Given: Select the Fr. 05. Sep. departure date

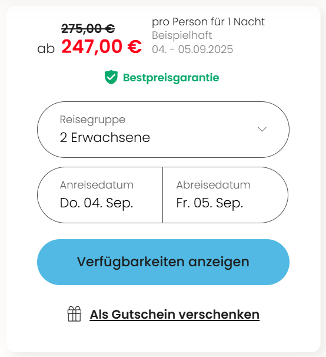Looking at the screenshot, I should tap(209, 203).
